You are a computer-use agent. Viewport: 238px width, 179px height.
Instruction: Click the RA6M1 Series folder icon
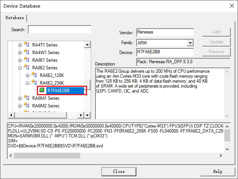27,97
